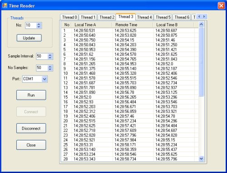The width and height of the screenshot is (227, 173).
Task: Increase the Threads No value with up arrow
Action: (39, 24)
